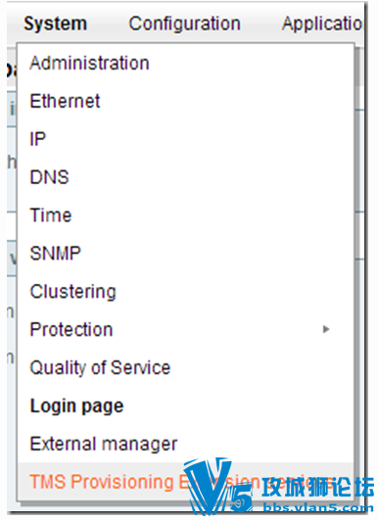This screenshot has width=379, height=521.
Task: Click the bbs.vlan5.com watermark link
Action: tap(318, 507)
